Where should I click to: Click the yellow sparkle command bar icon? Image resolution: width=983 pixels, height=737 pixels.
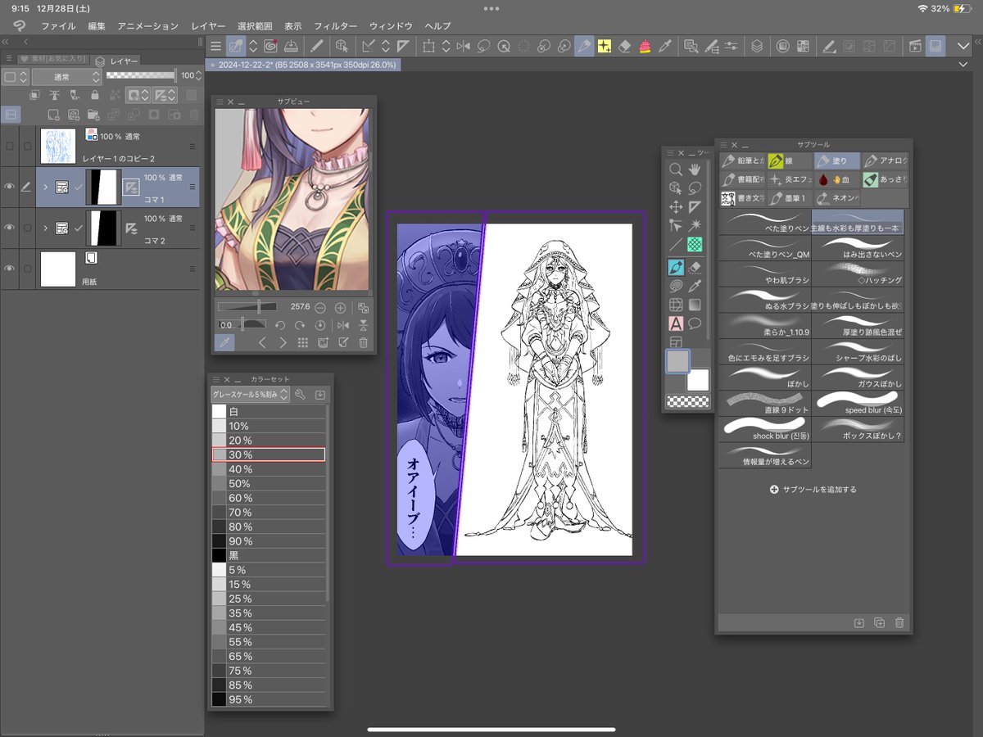[x=605, y=47]
